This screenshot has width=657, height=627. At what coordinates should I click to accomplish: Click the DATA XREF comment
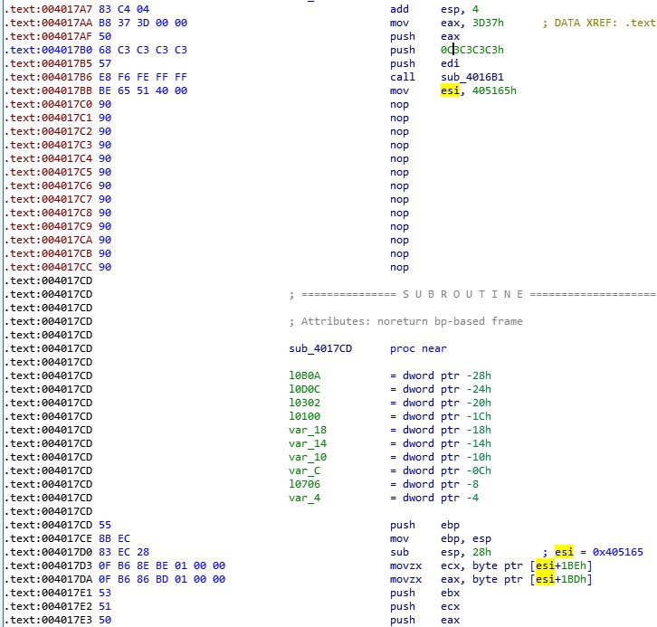[599, 23]
